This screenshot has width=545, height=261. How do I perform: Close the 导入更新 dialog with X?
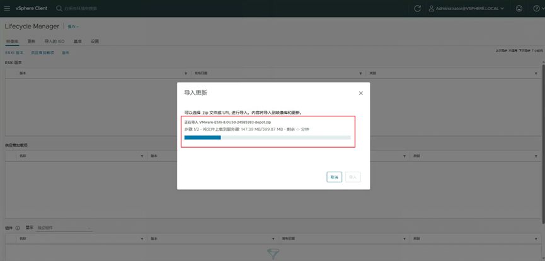pos(361,93)
